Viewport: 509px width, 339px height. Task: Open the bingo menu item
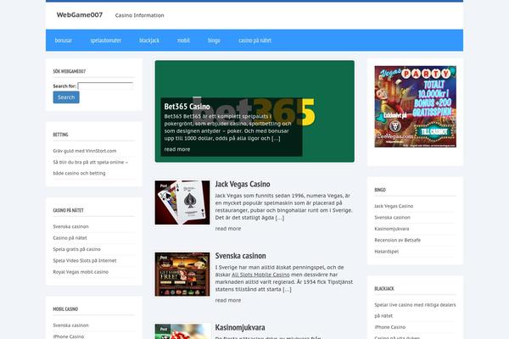point(214,40)
